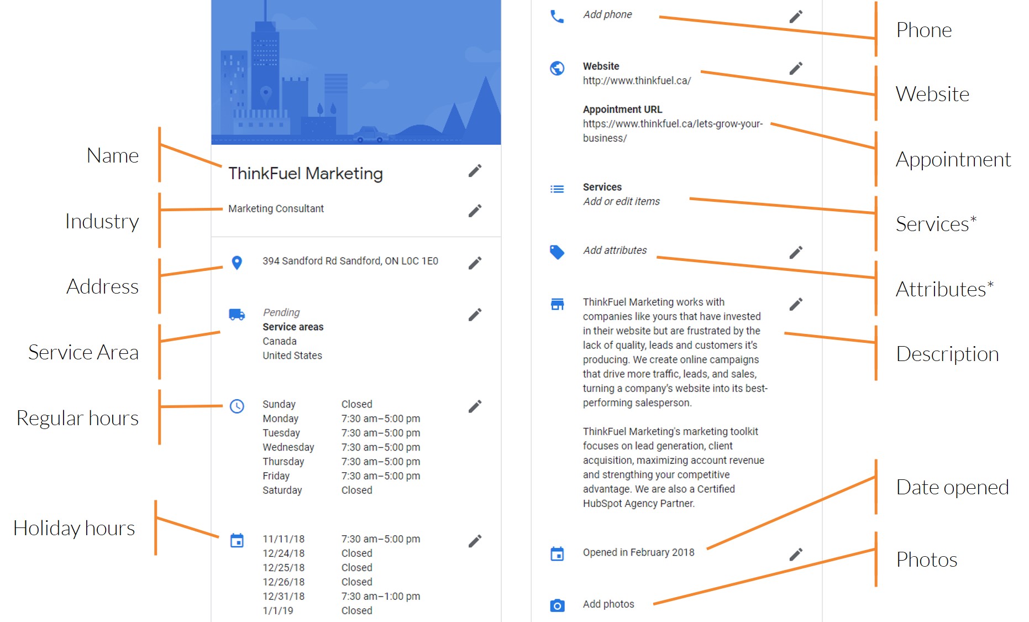
Task: Click the 394 Sandford Rd address text
Action: click(350, 261)
